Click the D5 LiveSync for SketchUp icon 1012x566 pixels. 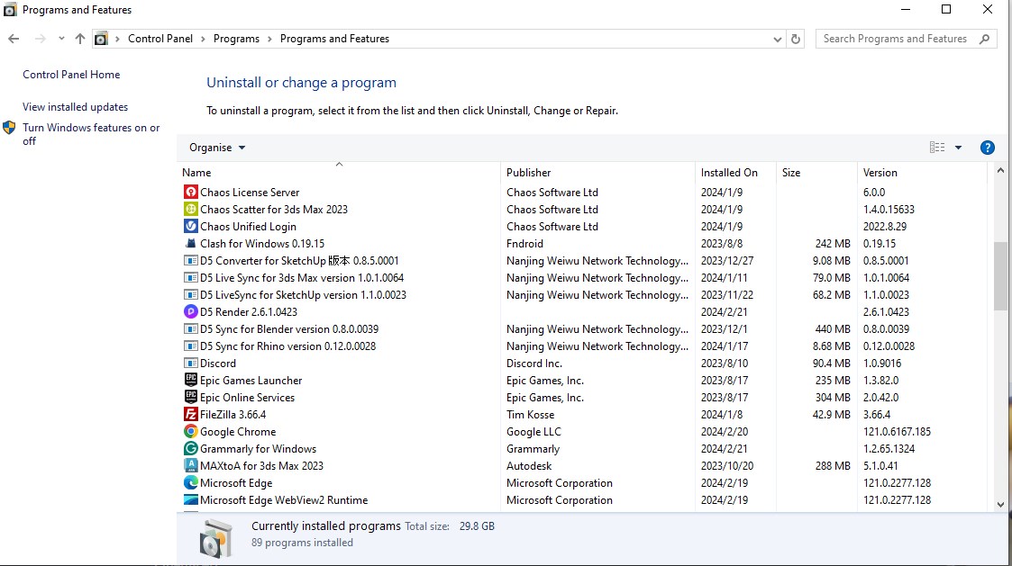(190, 294)
